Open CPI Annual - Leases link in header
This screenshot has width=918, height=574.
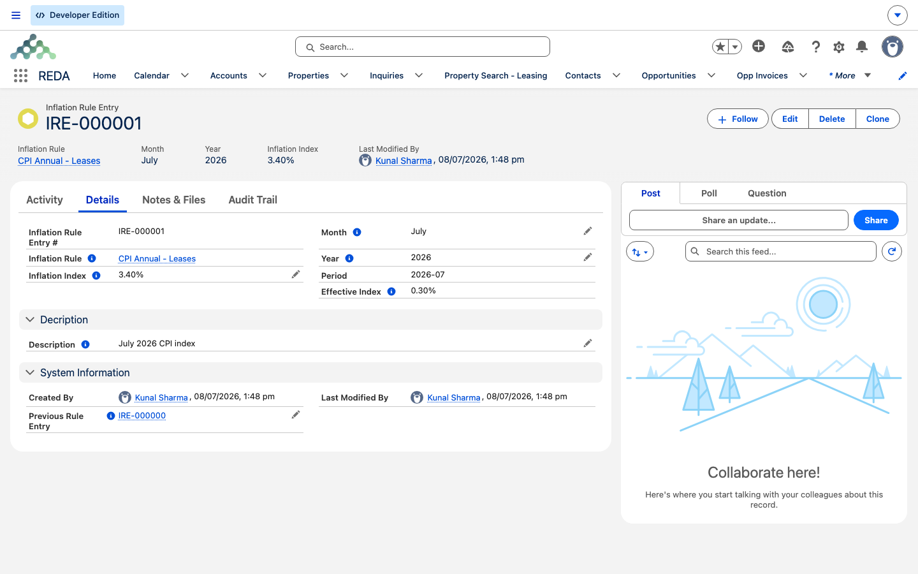click(59, 161)
